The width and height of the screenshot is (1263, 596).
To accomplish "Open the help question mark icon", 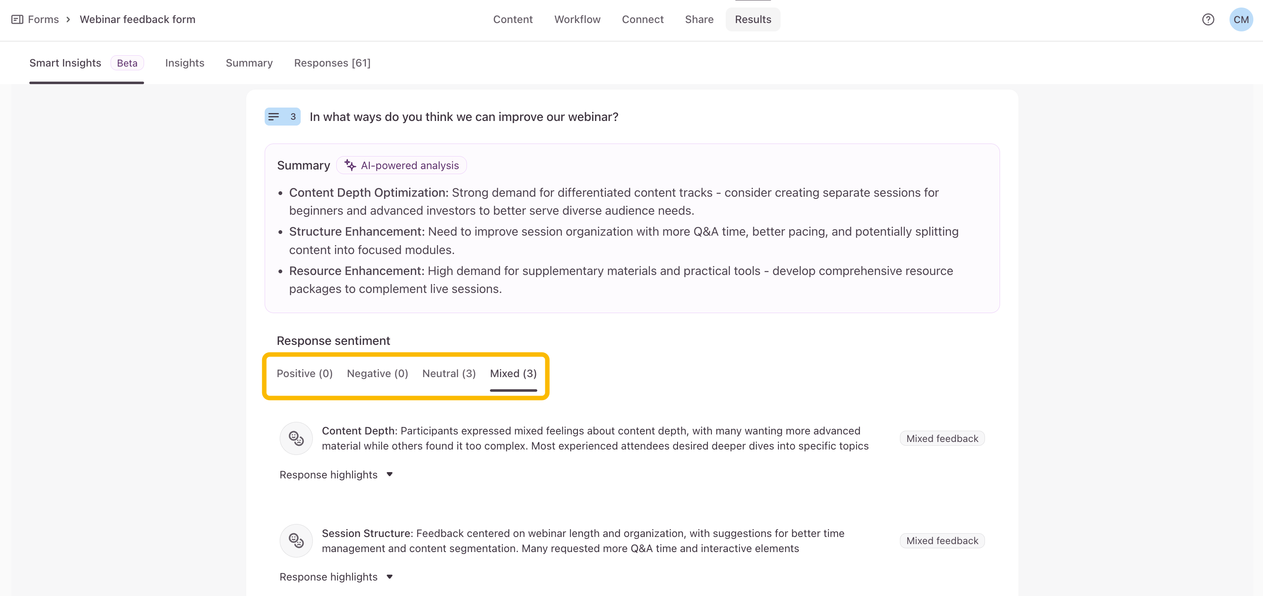I will point(1208,20).
